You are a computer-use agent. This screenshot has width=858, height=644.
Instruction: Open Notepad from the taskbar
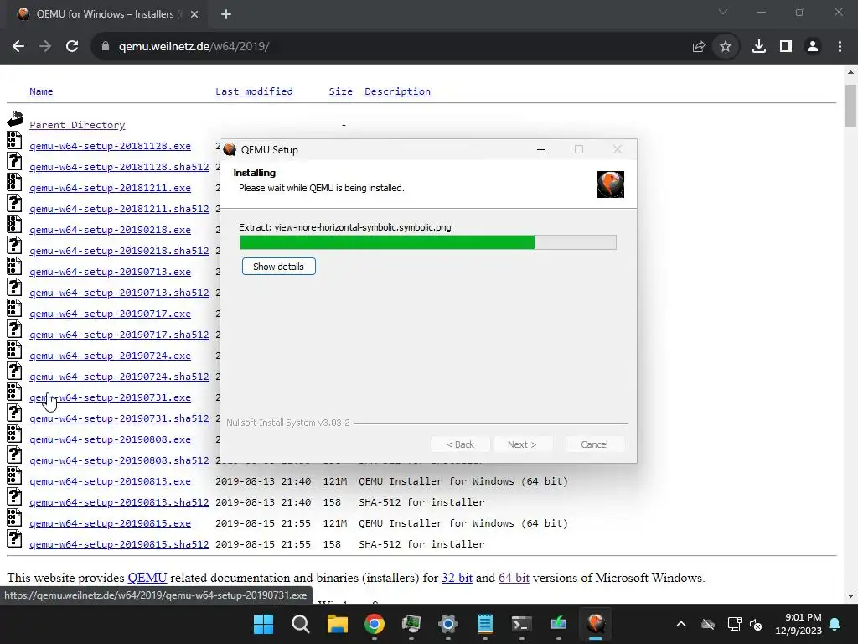point(485,624)
